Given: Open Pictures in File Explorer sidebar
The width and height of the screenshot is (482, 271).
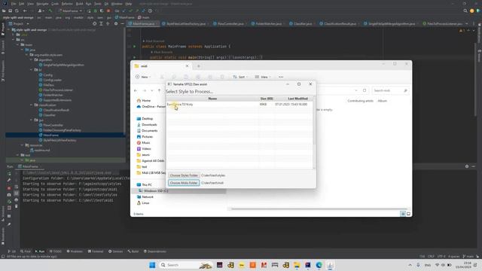Looking at the screenshot, I should (x=145, y=137).
